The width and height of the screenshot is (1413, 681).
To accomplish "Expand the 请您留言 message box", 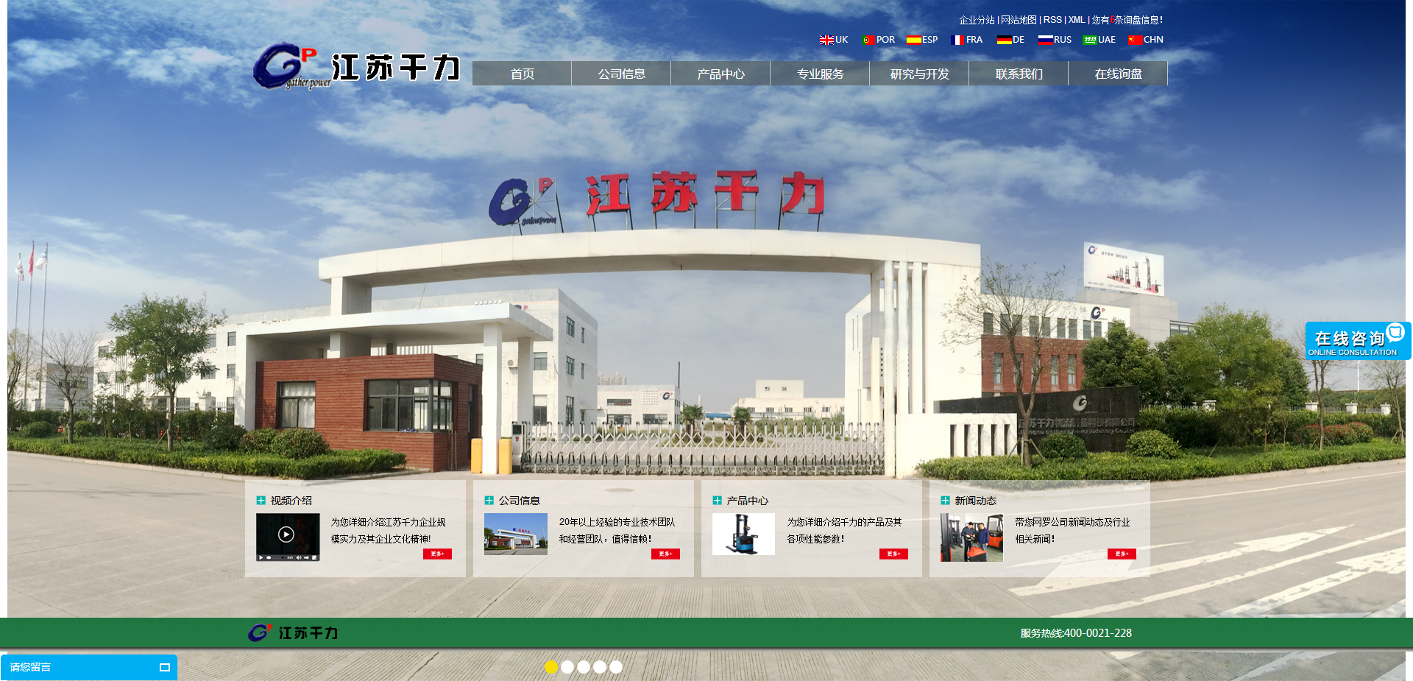I will tap(165, 668).
